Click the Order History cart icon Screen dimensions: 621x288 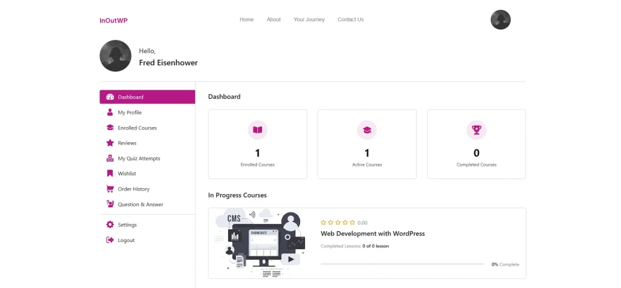110,189
